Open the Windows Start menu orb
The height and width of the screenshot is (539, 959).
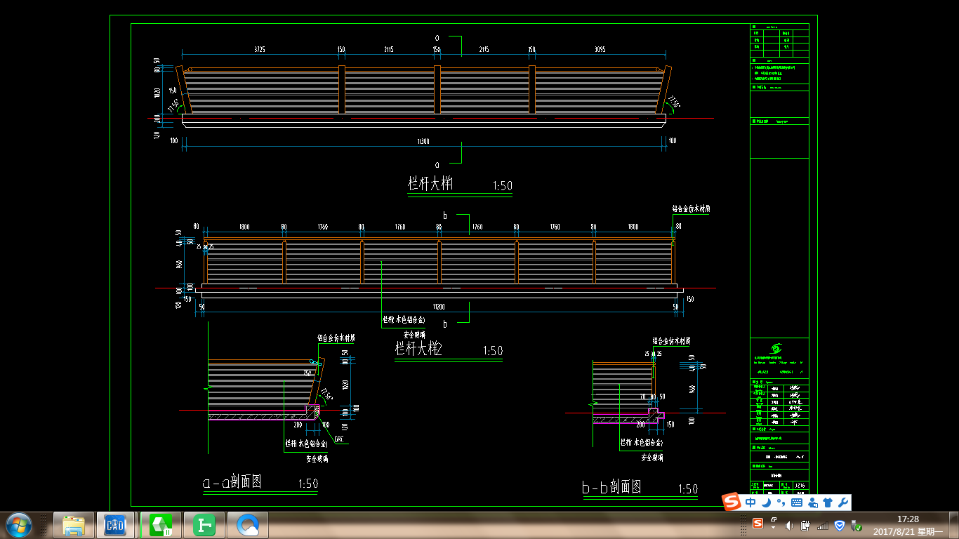[x=19, y=525]
